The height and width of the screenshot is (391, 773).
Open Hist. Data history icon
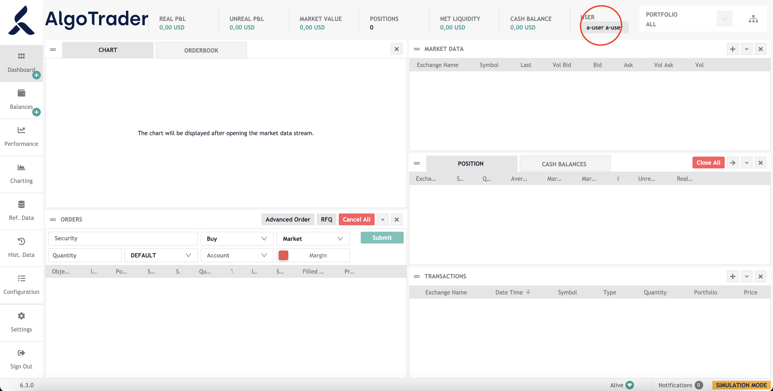(x=21, y=241)
